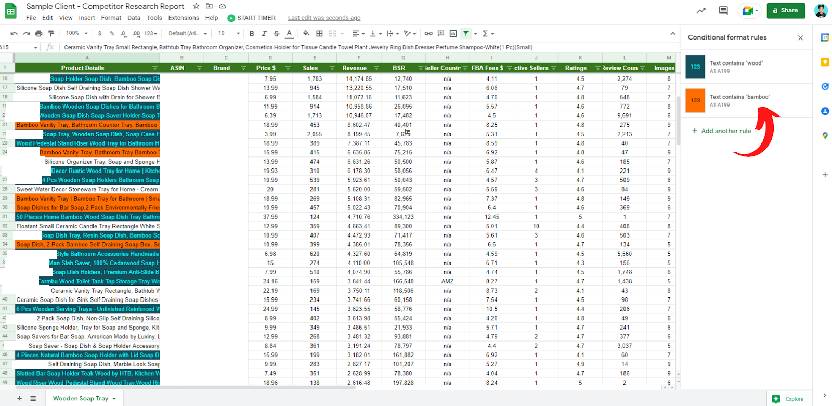Click the print icon
Viewport: 832px width, 406px height.
pyautogui.click(x=38, y=33)
